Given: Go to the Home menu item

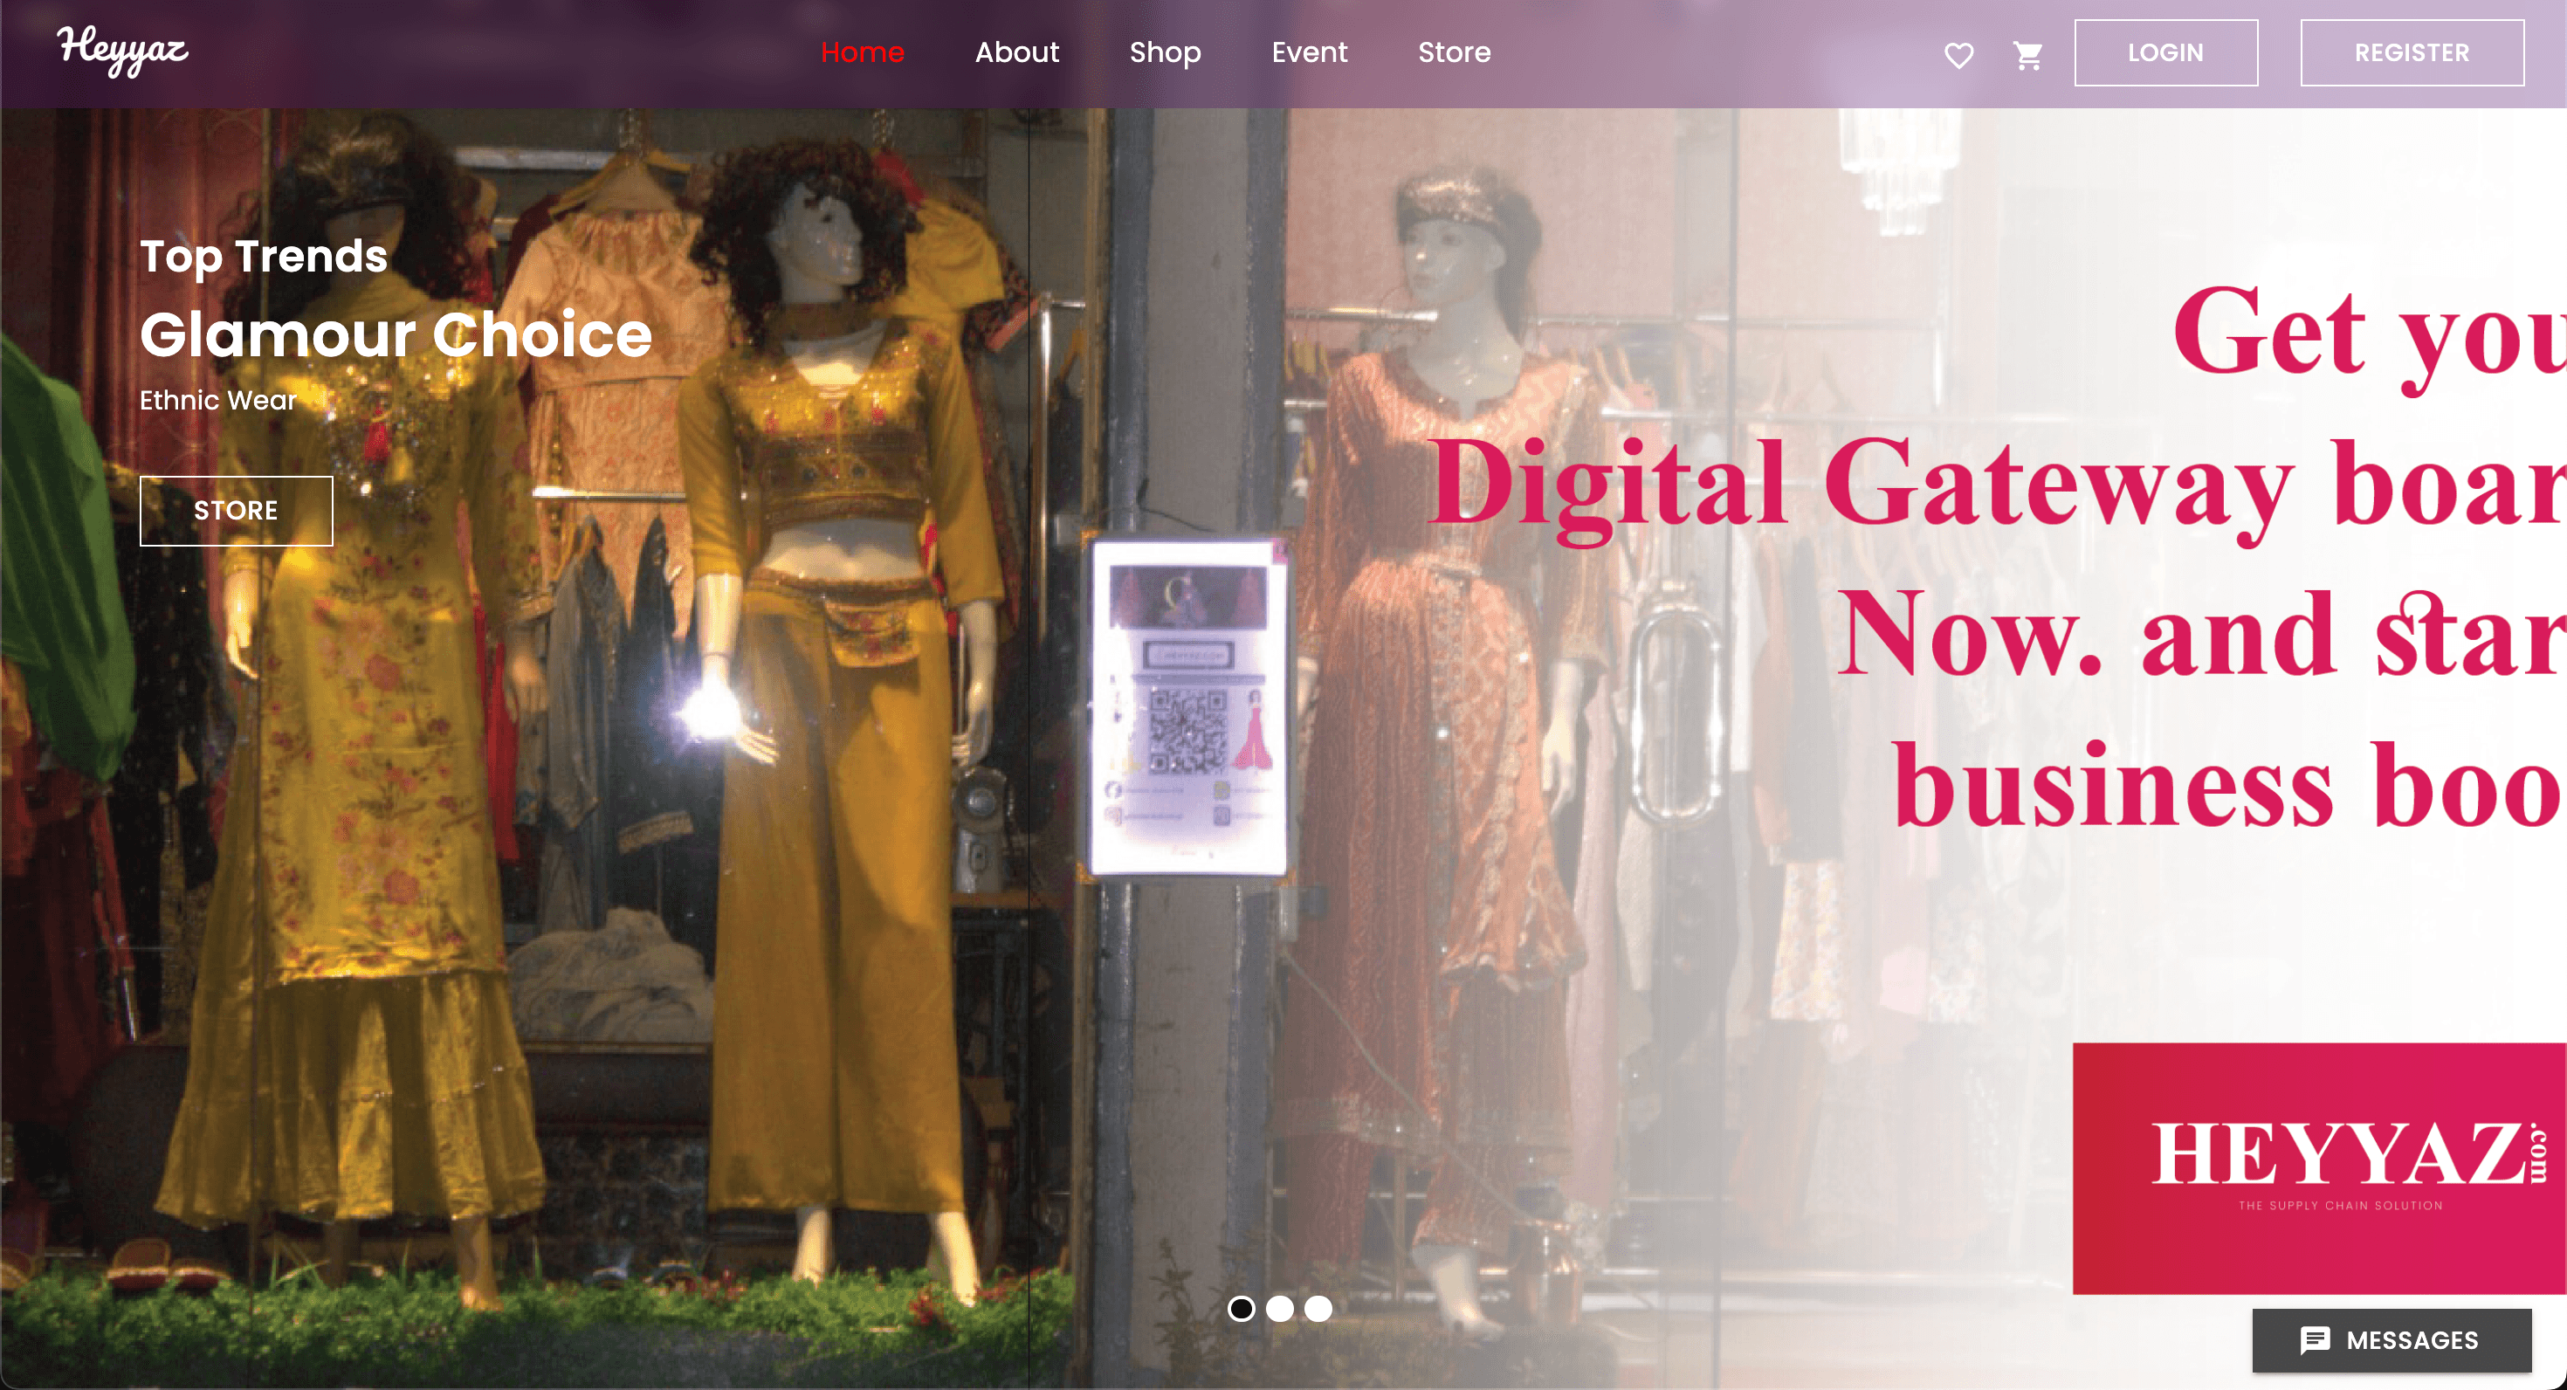Looking at the screenshot, I should pyautogui.click(x=862, y=52).
